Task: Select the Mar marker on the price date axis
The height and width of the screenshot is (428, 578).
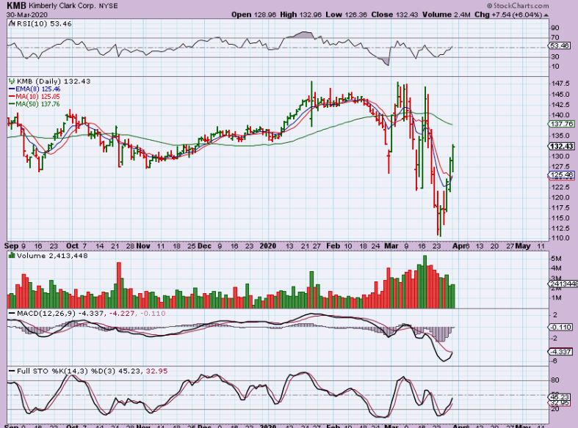Action: coord(391,246)
